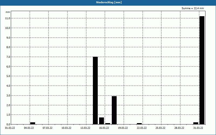Click the 10,0 y-axis value
The width and height of the screenshot is (216, 135).
pyautogui.click(x=8, y=28)
